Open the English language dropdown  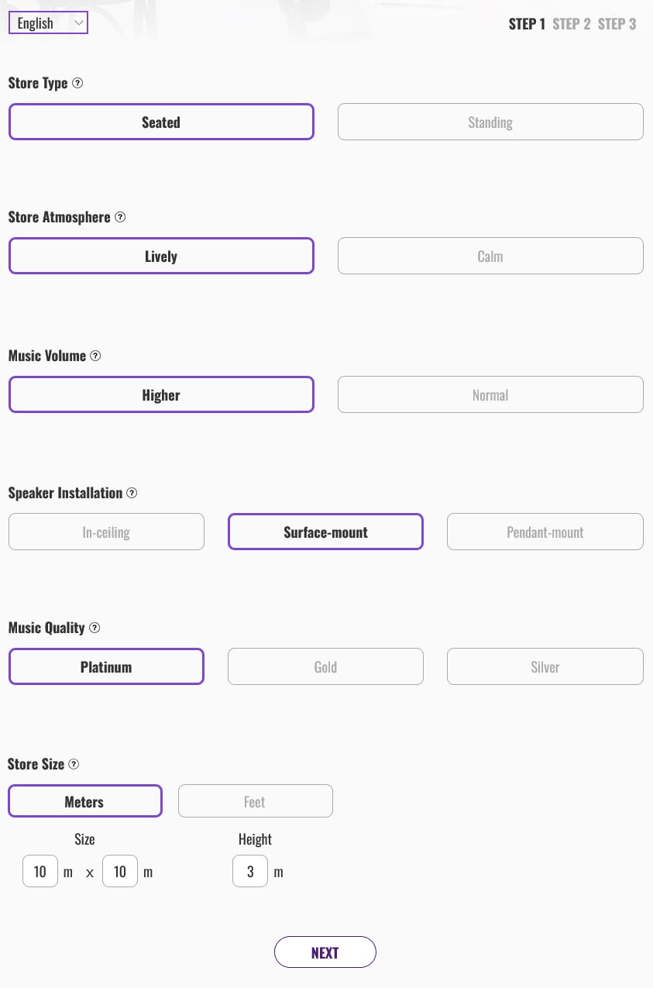48,22
